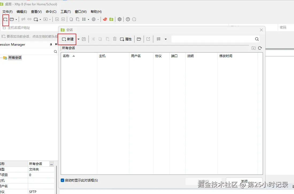Open the 命令(C) menu
Screen dimensions: 294x194
(x=51, y=11)
